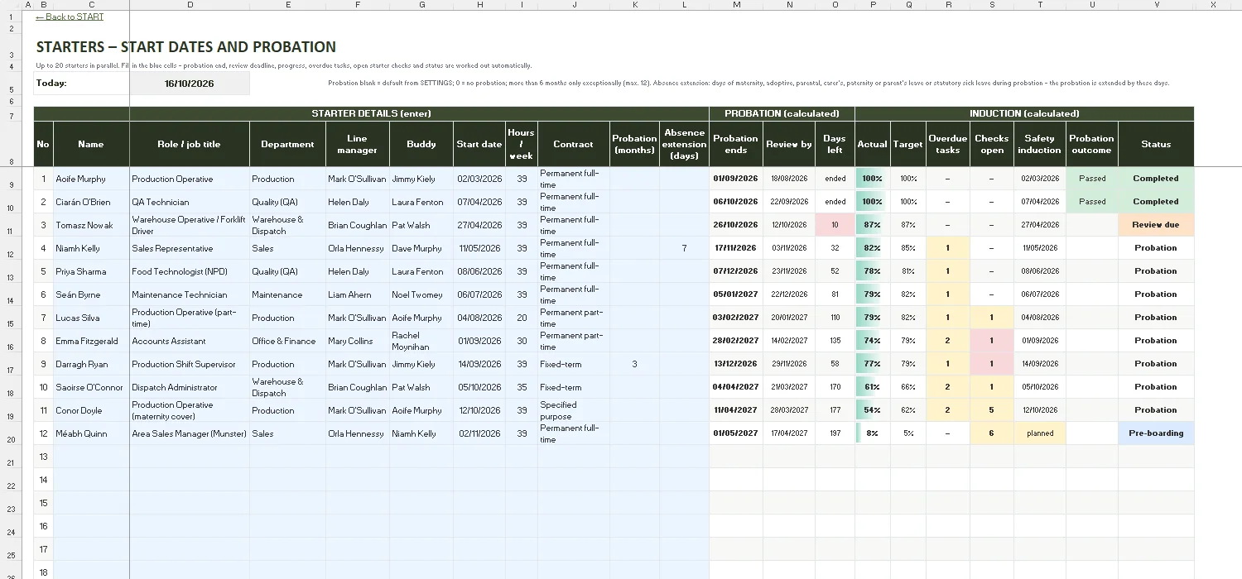
Task: Click the 'Probation outcome' column heading
Action: point(1092,144)
